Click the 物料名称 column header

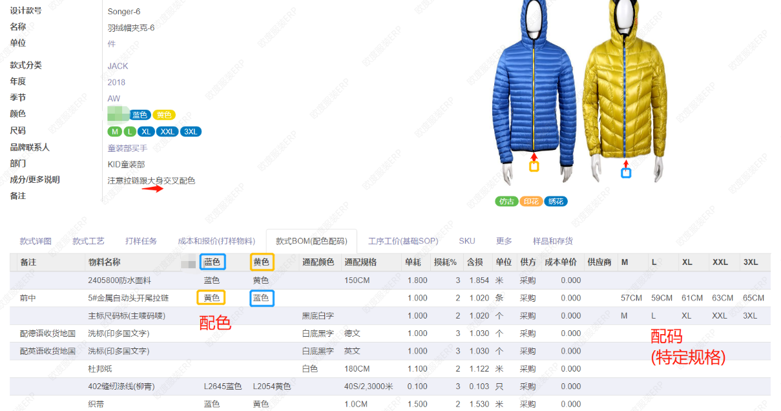coord(104,262)
